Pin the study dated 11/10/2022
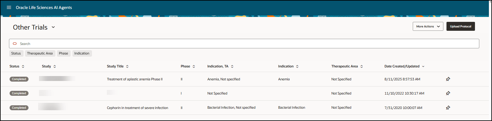Screen dimensions: 492x121 [x=448, y=93]
